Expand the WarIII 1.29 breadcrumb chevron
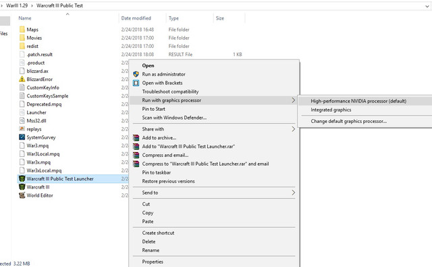Screen dimensions: 432x267 click(x=32, y=5)
